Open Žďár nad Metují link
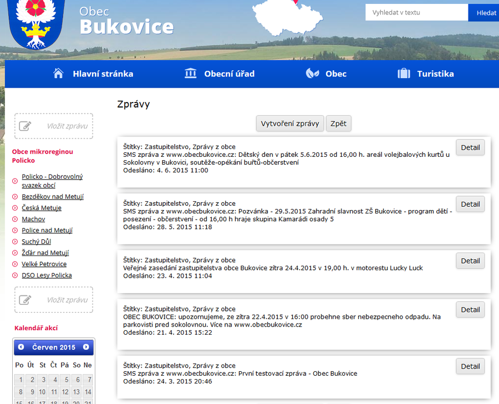This screenshot has width=499, height=404. point(45,253)
